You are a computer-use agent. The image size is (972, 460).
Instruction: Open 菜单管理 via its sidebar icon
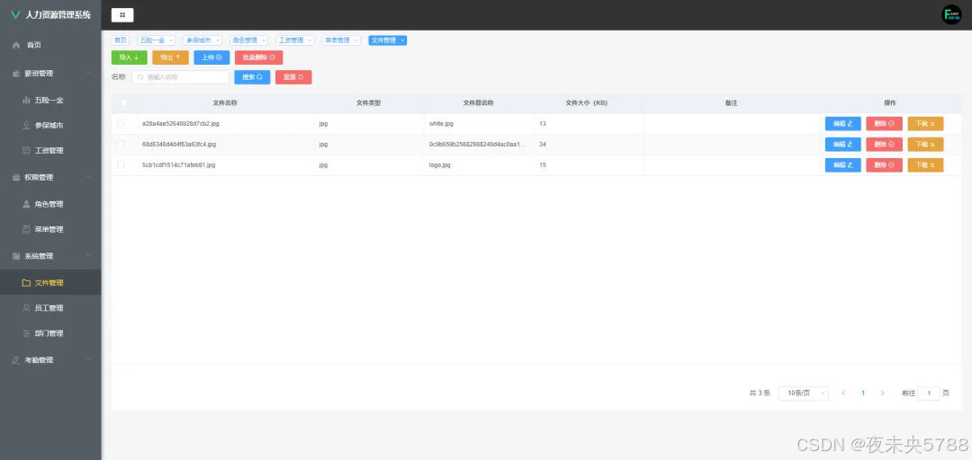[x=26, y=229]
